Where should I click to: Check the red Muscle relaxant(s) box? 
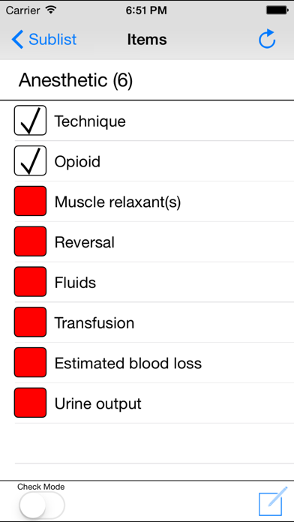30,201
